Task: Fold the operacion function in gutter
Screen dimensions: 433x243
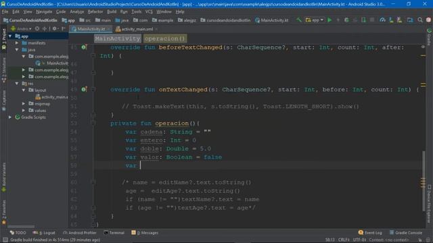Action: point(93,123)
